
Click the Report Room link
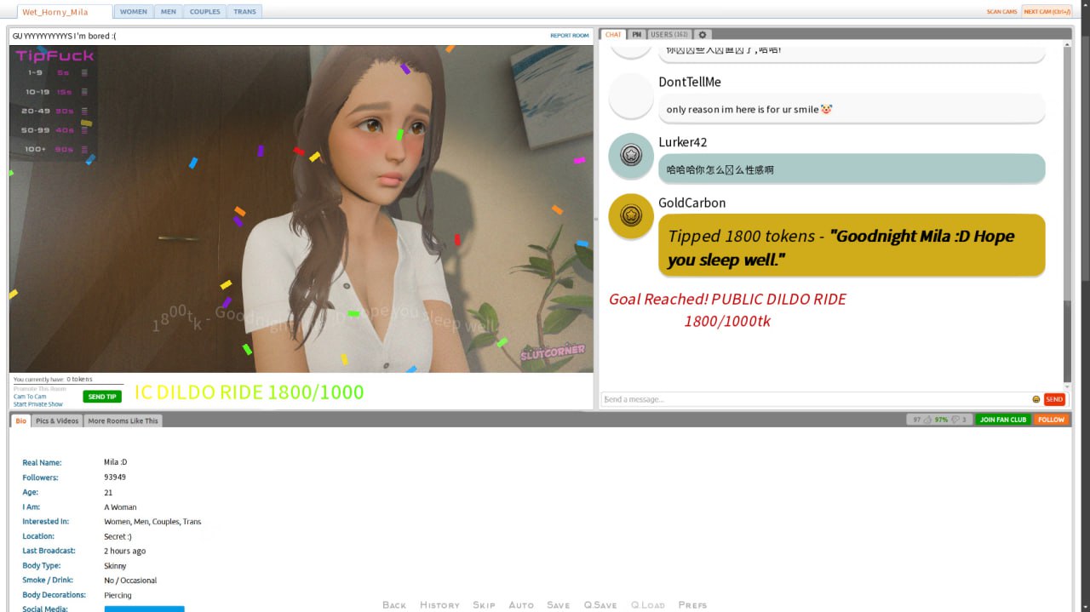point(569,36)
